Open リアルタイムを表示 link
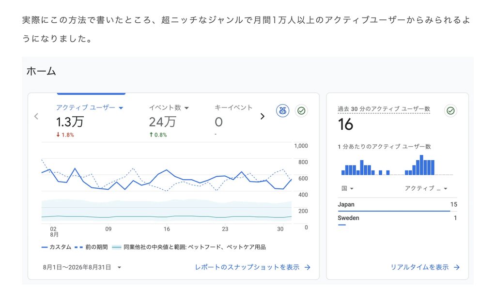 [x=425, y=267]
